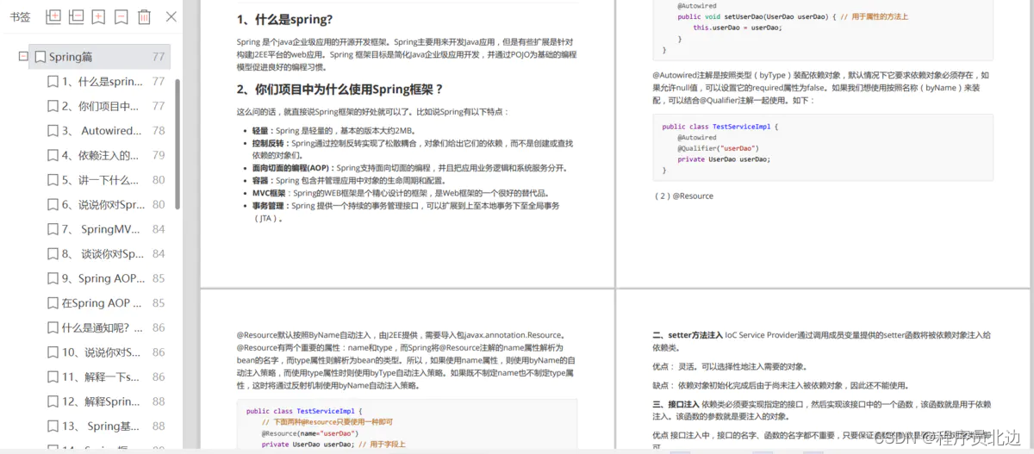Click the expand all bookmarks icon
Image resolution: width=1034 pixels, height=454 pixels.
click(53, 16)
